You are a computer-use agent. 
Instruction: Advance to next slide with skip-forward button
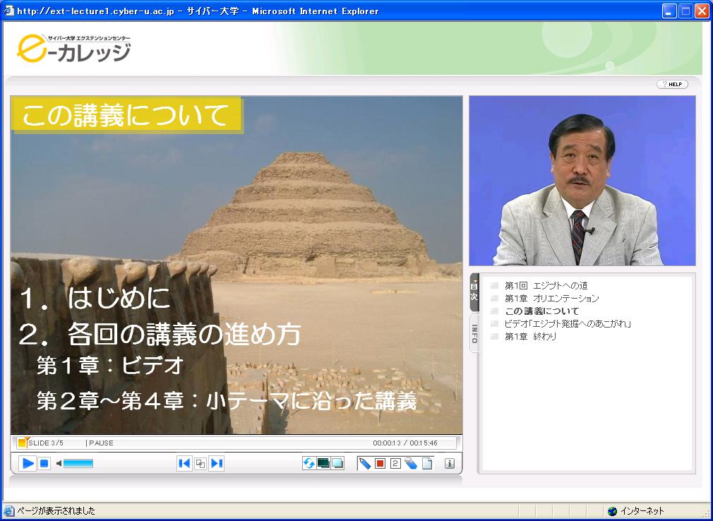215,463
